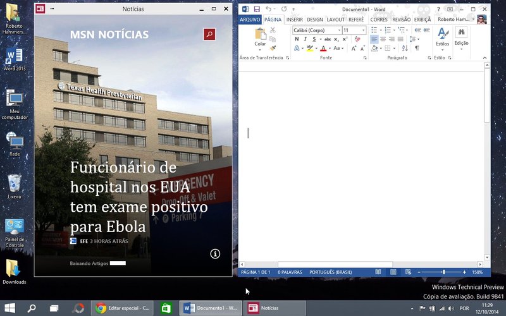Switch to the REVISÃO tab
The width and height of the screenshot is (506, 316).
tap(402, 20)
